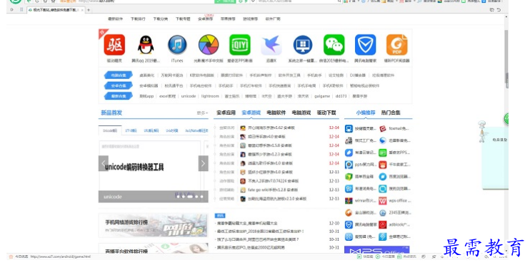The width and height of the screenshot is (530, 270).
Task: Show previous slide in unicode carousel
Action: [x=104, y=163]
